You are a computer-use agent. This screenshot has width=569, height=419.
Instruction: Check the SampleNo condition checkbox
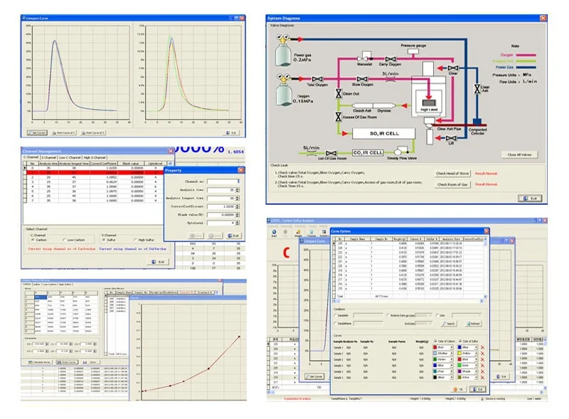pyautogui.click(x=335, y=315)
